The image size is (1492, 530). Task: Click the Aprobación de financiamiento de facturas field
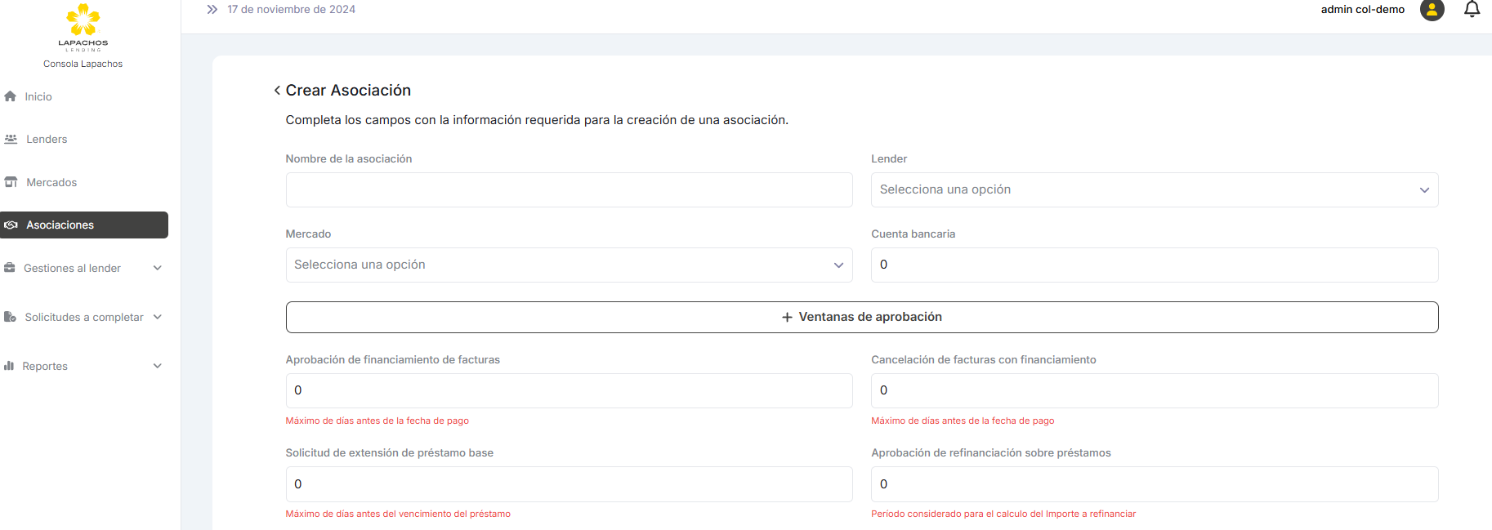[569, 390]
